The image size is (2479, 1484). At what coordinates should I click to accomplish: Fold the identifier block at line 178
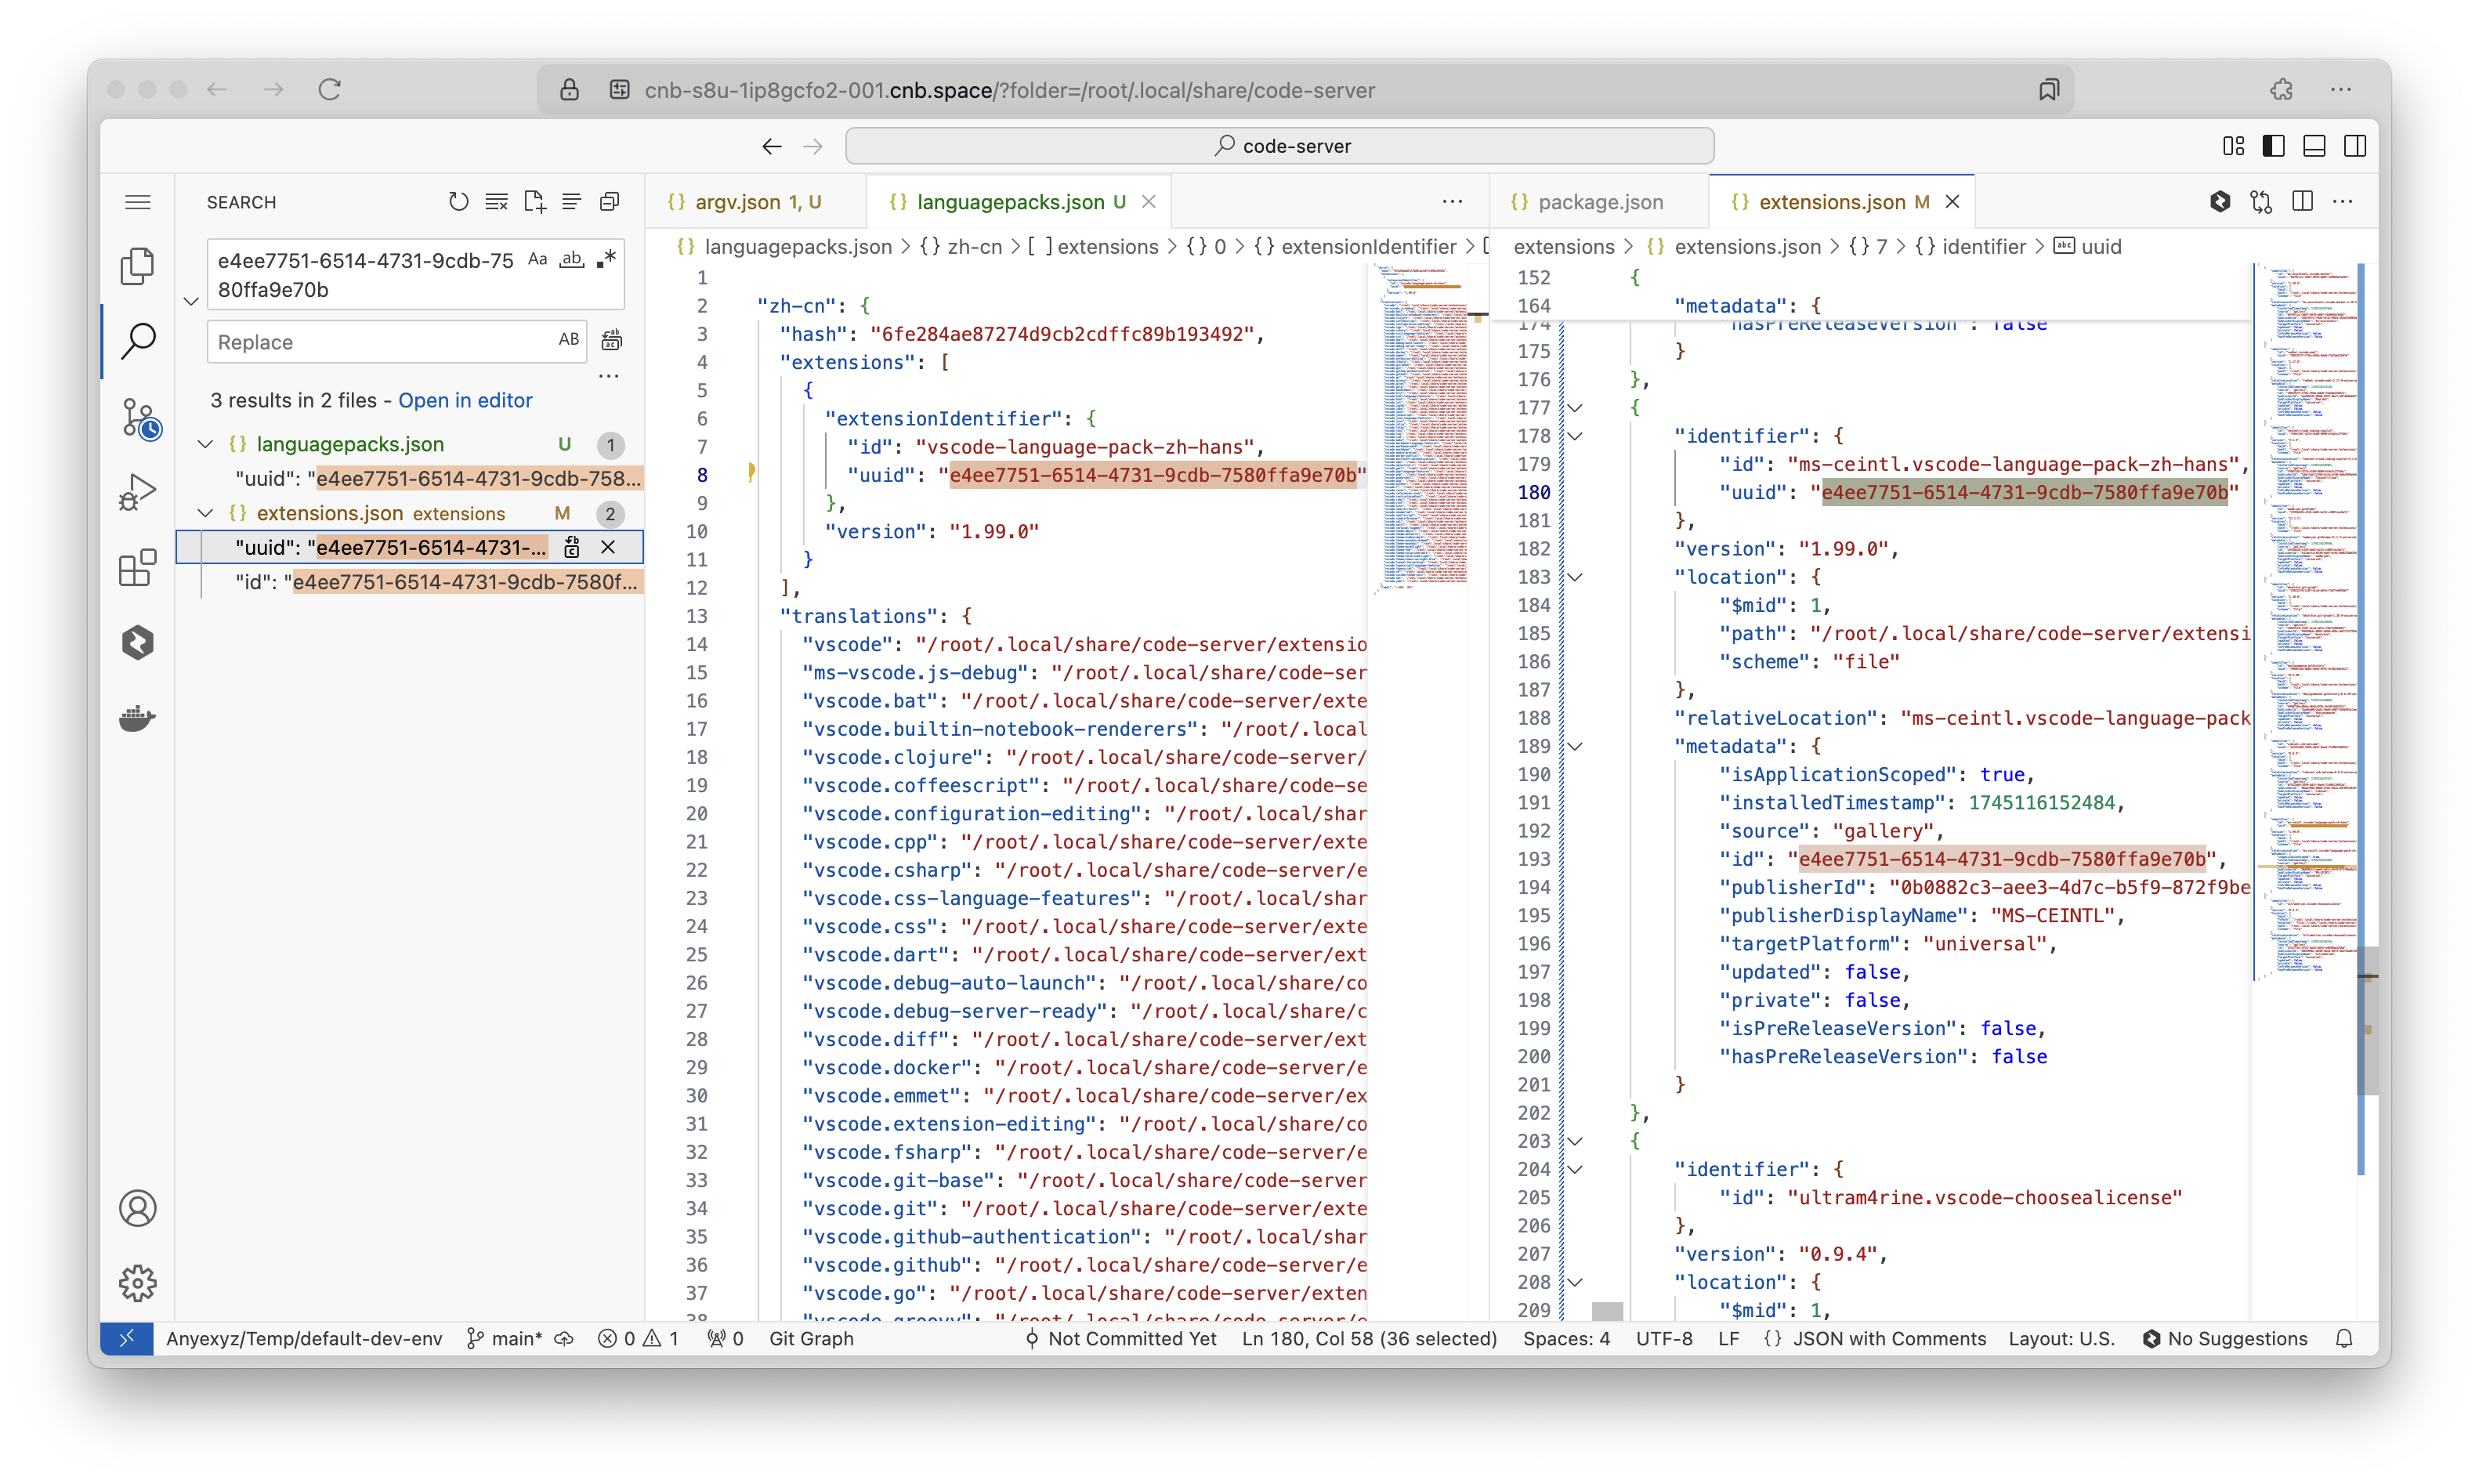pos(1575,436)
